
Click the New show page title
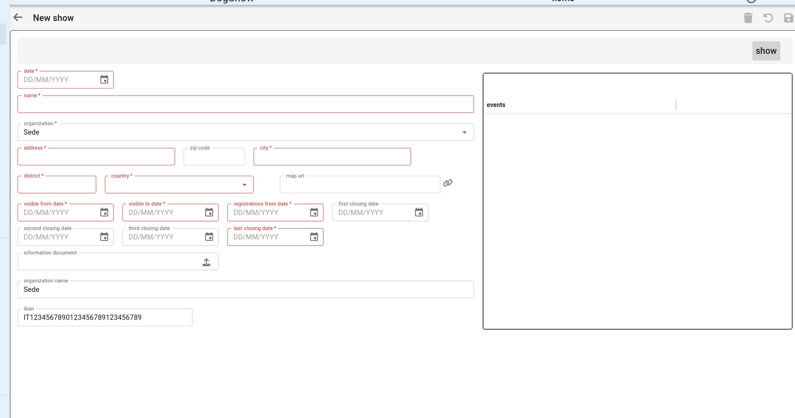[x=53, y=18]
